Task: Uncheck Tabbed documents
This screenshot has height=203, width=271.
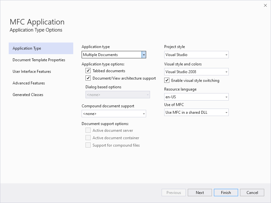Action: tap(88, 71)
